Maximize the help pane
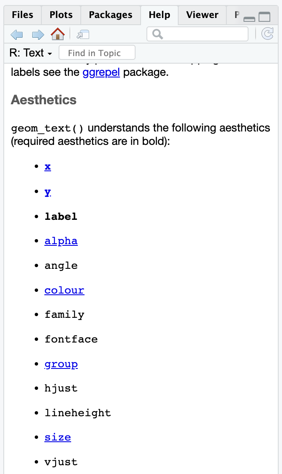282x474 pixels. point(264,17)
